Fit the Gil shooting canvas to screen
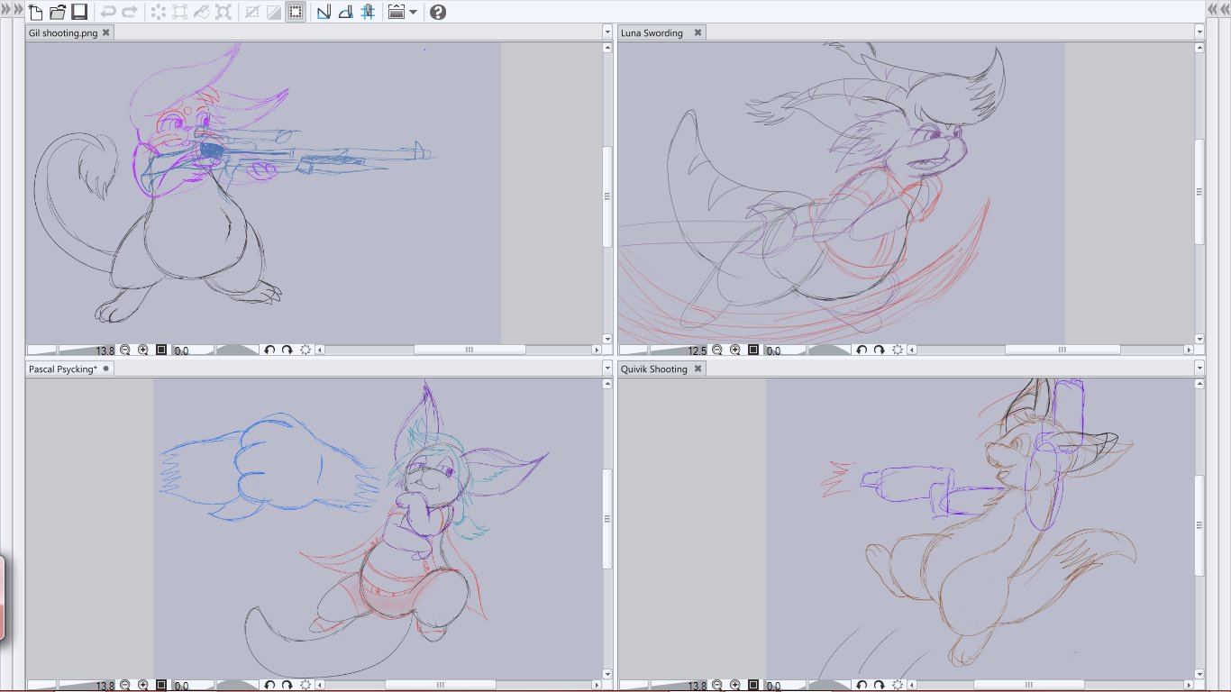Screen dimensions: 1231x692 point(161,350)
